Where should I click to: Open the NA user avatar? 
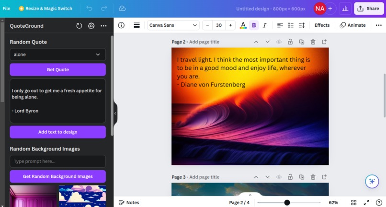point(319,9)
